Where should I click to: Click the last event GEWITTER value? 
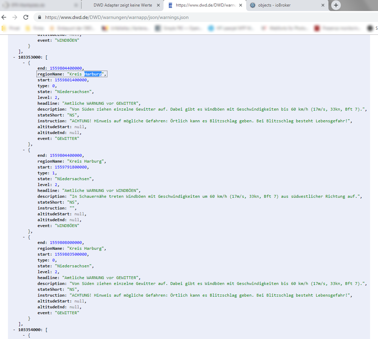coord(67,313)
